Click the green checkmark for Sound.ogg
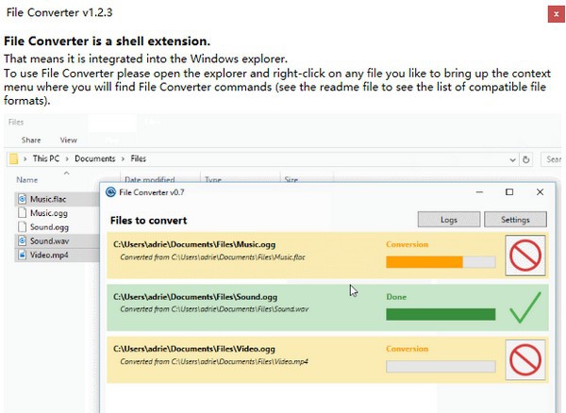 (524, 307)
